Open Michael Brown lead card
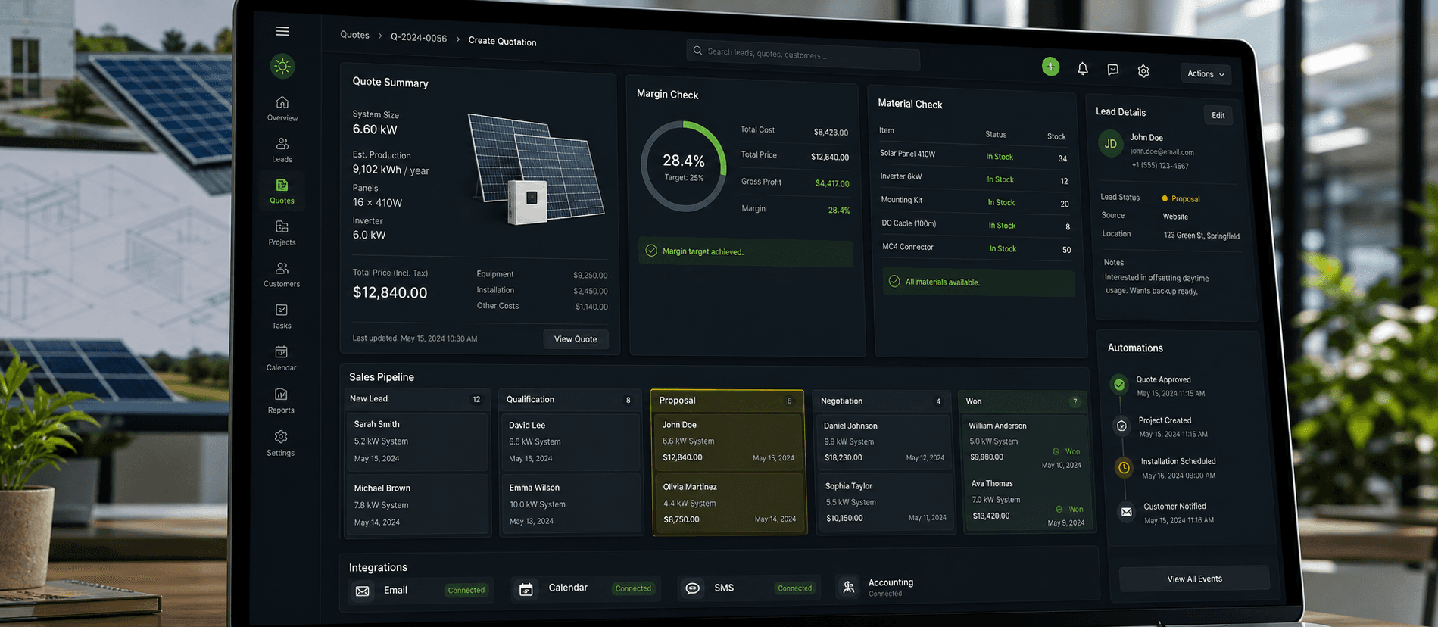The image size is (1438, 627). (418, 505)
